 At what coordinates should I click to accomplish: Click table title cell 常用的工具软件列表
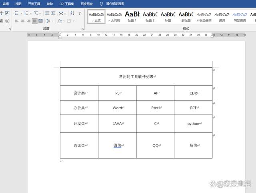[136, 76]
